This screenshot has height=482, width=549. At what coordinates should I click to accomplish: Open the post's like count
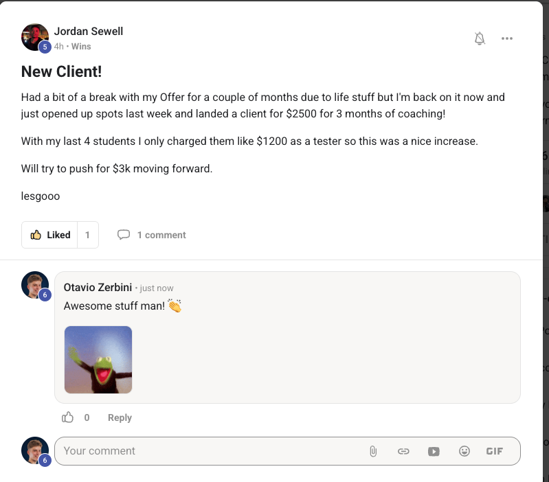[88, 235]
